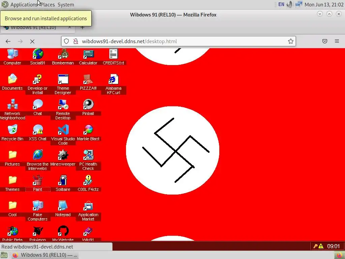Open the Public Beta icon
The image size is (345, 259).
point(12,233)
